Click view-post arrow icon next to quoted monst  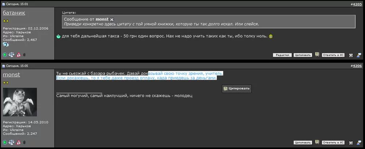(x=112, y=20)
